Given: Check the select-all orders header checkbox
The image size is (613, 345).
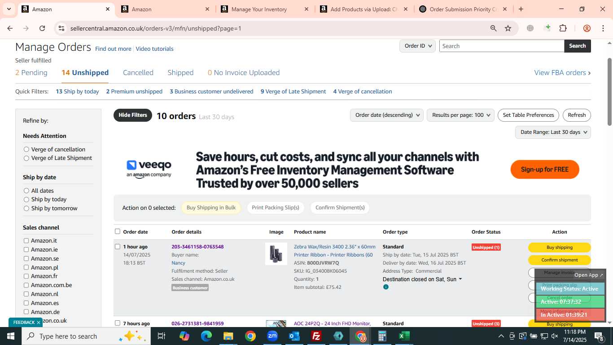Looking at the screenshot, I should click(x=118, y=231).
